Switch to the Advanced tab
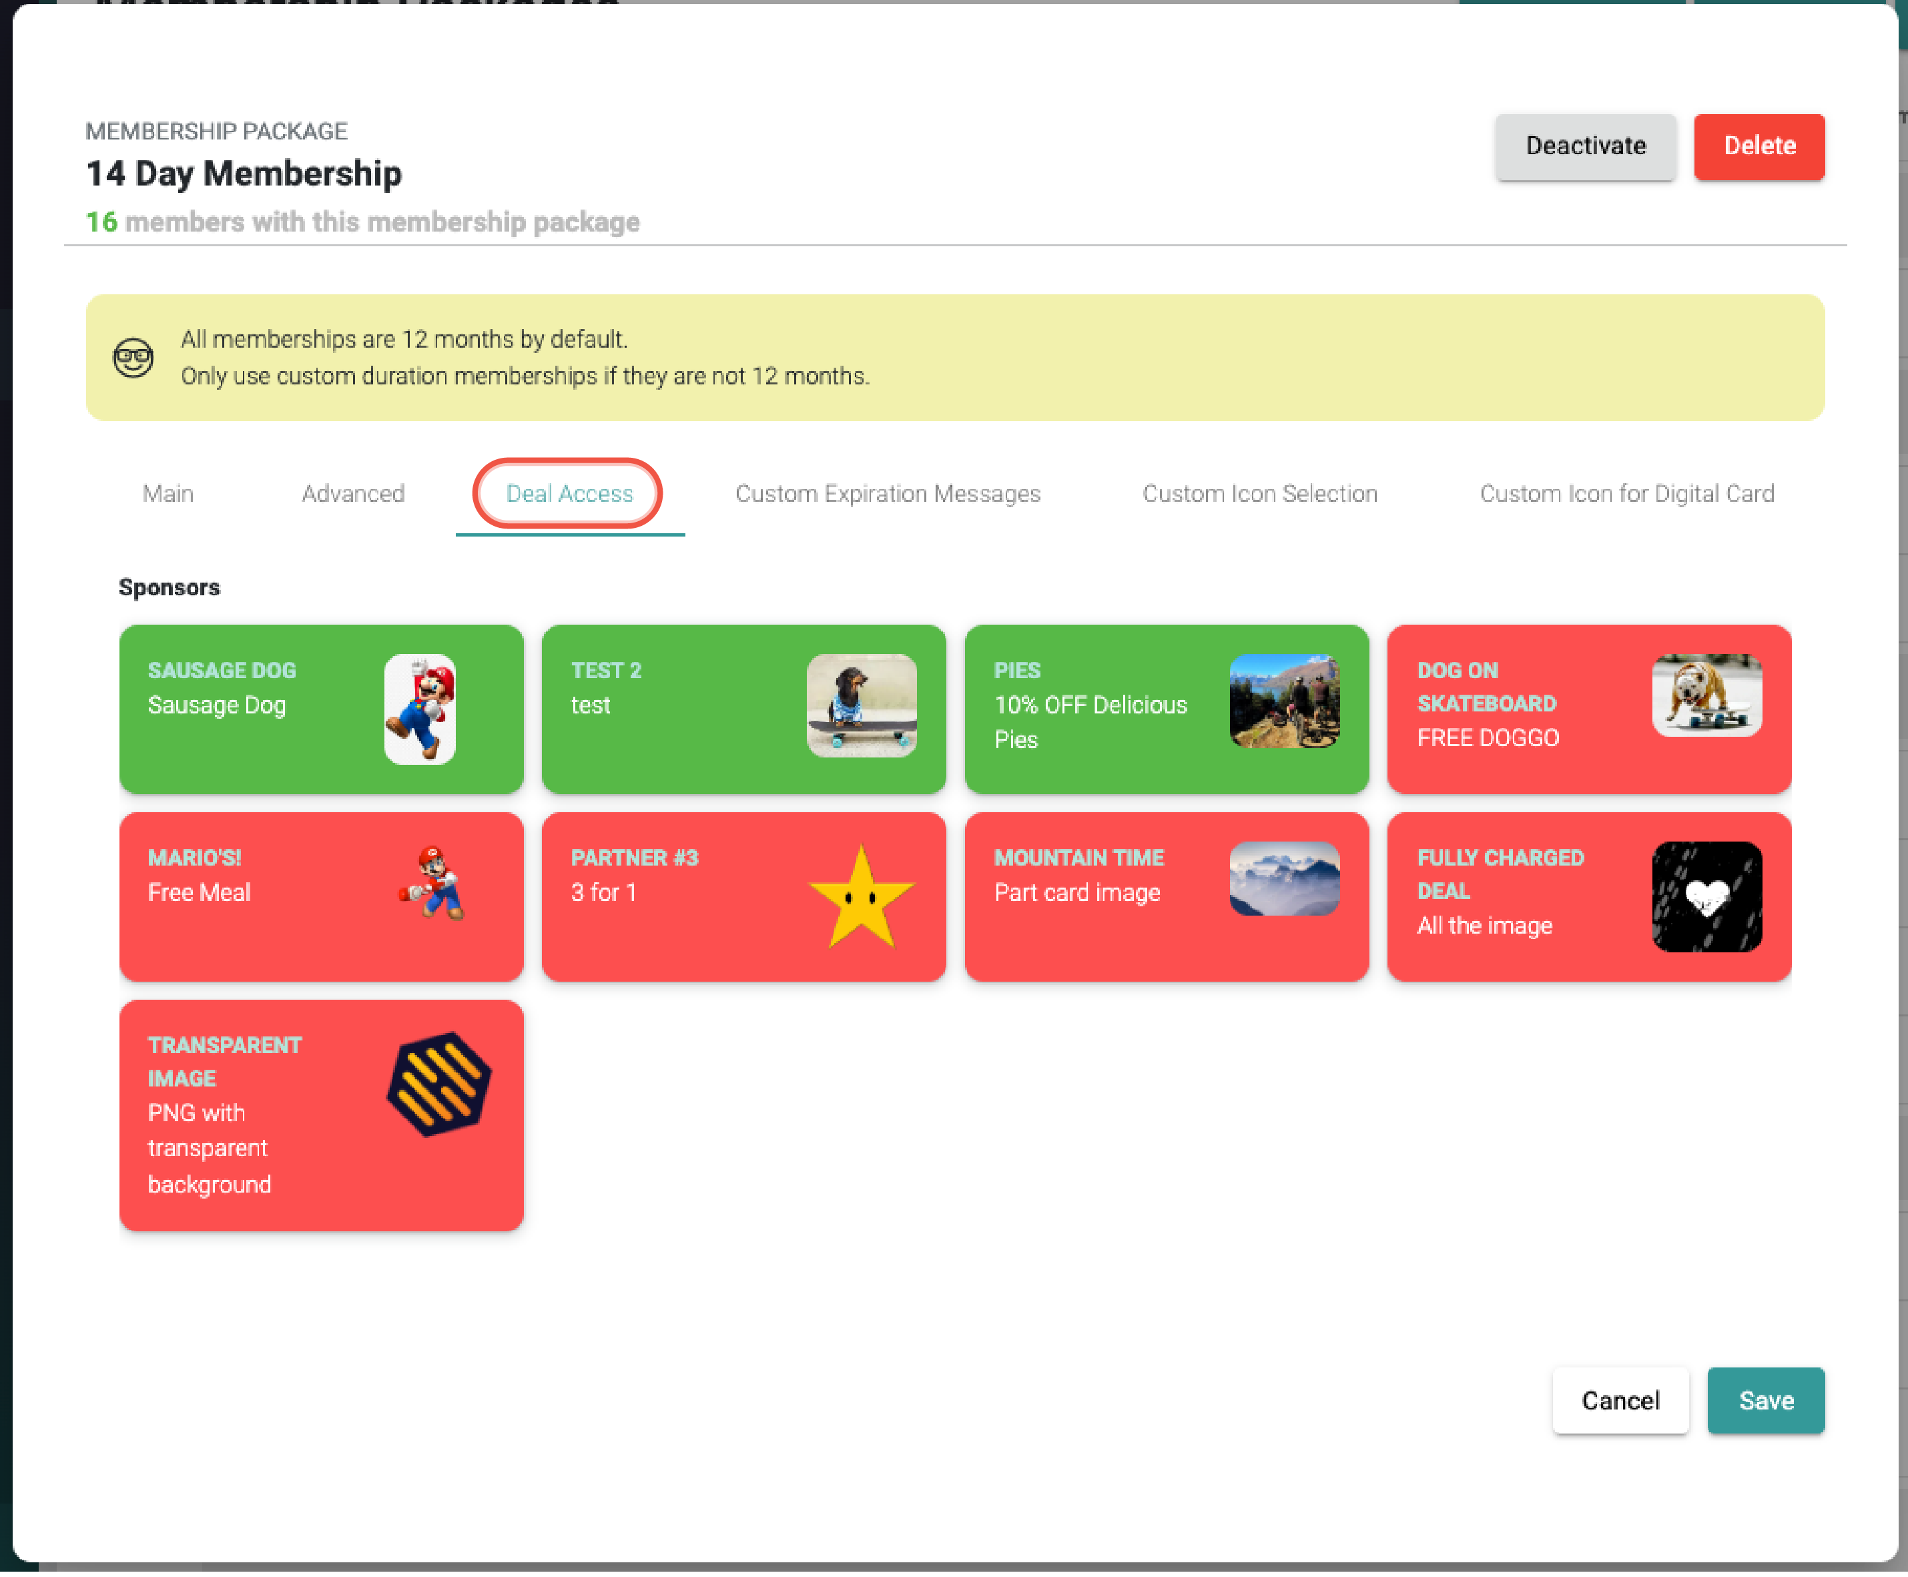1908x1577 pixels. point(354,494)
